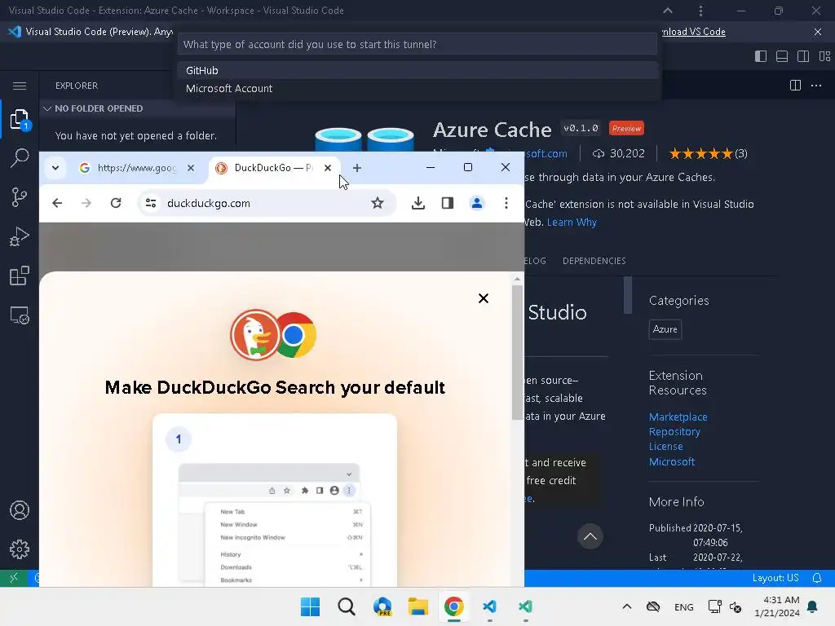View site information icon in the address bar
This screenshot has height=626, width=835.
[x=151, y=203]
